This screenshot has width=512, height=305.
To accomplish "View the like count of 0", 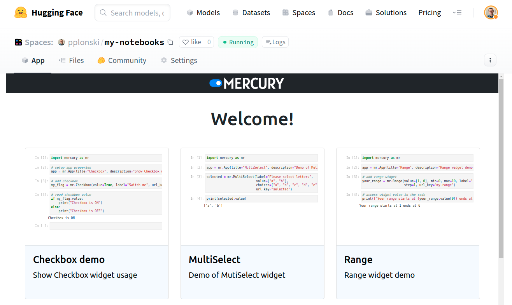I will pyautogui.click(x=209, y=42).
